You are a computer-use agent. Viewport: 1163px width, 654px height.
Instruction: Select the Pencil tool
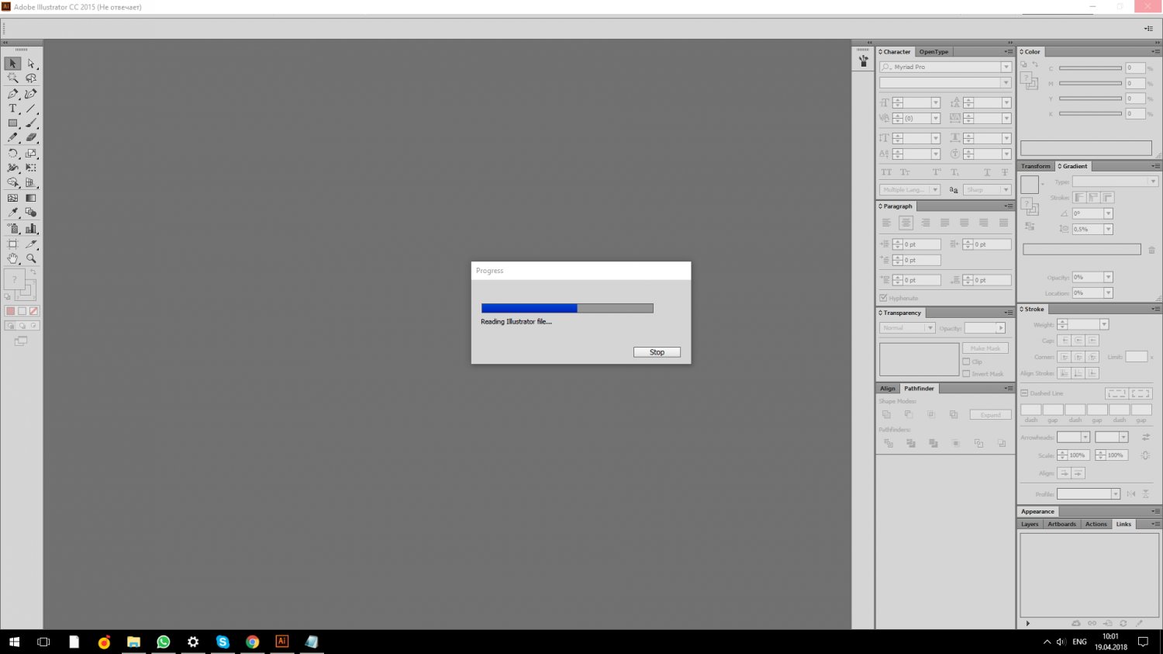[12, 138]
